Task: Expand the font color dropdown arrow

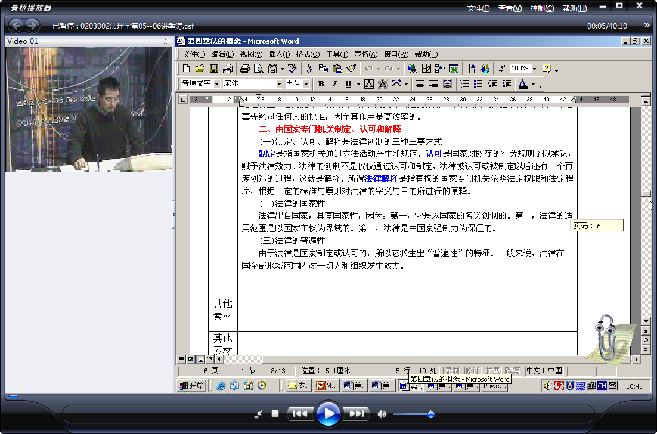Action: (533, 84)
